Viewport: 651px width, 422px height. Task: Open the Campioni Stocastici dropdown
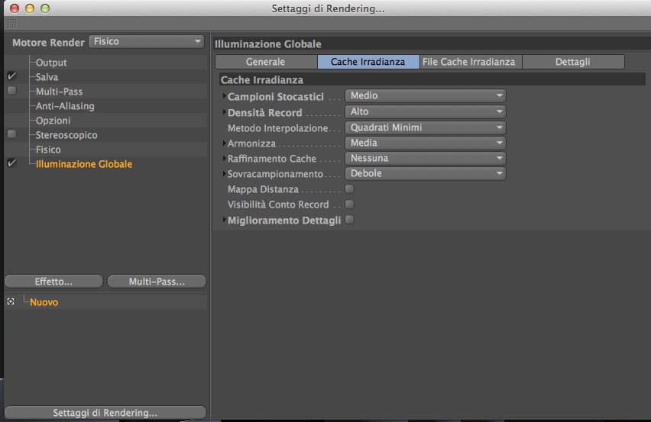pyautogui.click(x=426, y=95)
